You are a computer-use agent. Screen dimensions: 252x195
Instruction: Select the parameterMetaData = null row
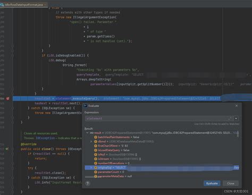(162, 176)
